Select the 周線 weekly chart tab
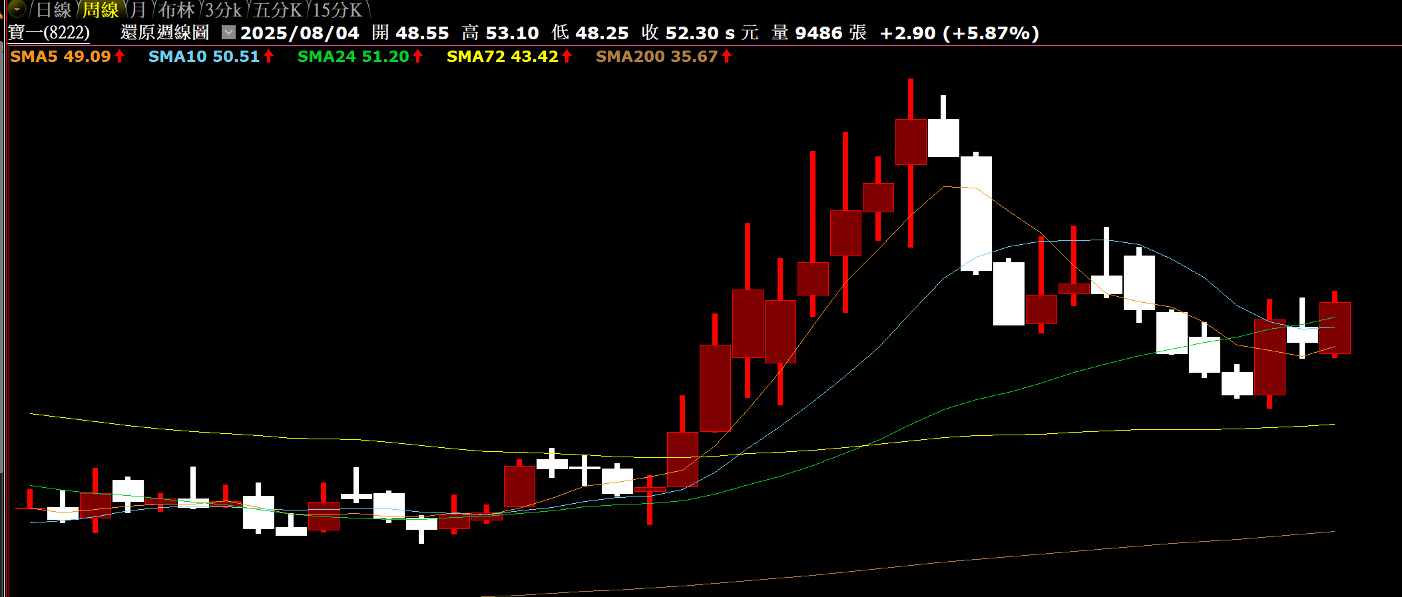Screen dimensions: 1402x597 pos(100,10)
